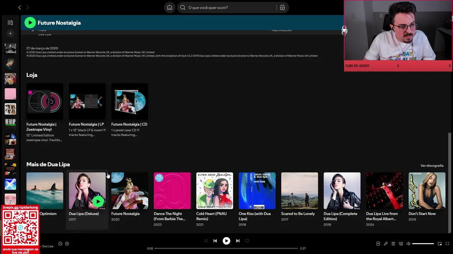453x254 pixels.
Task: Open High School Musical sidebar item
Action: (10, 154)
